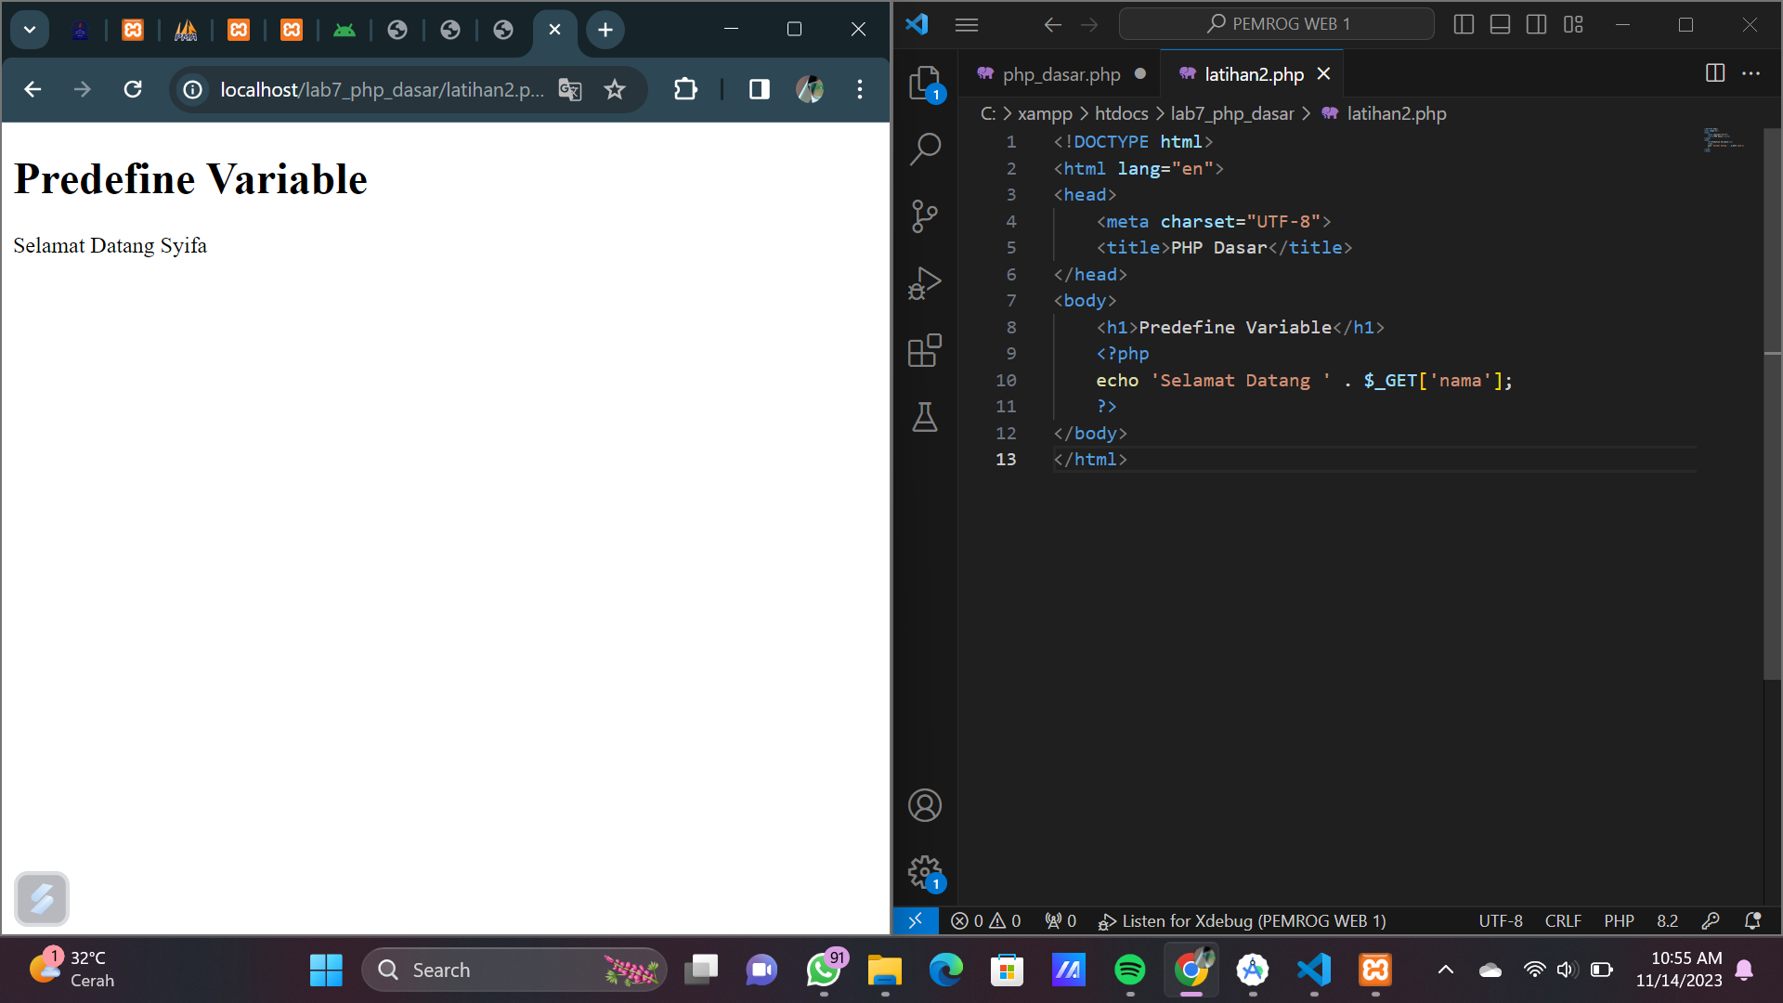The width and height of the screenshot is (1783, 1003).
Task: Open the VS Code hamburger menu
Action: pos(966,24)
